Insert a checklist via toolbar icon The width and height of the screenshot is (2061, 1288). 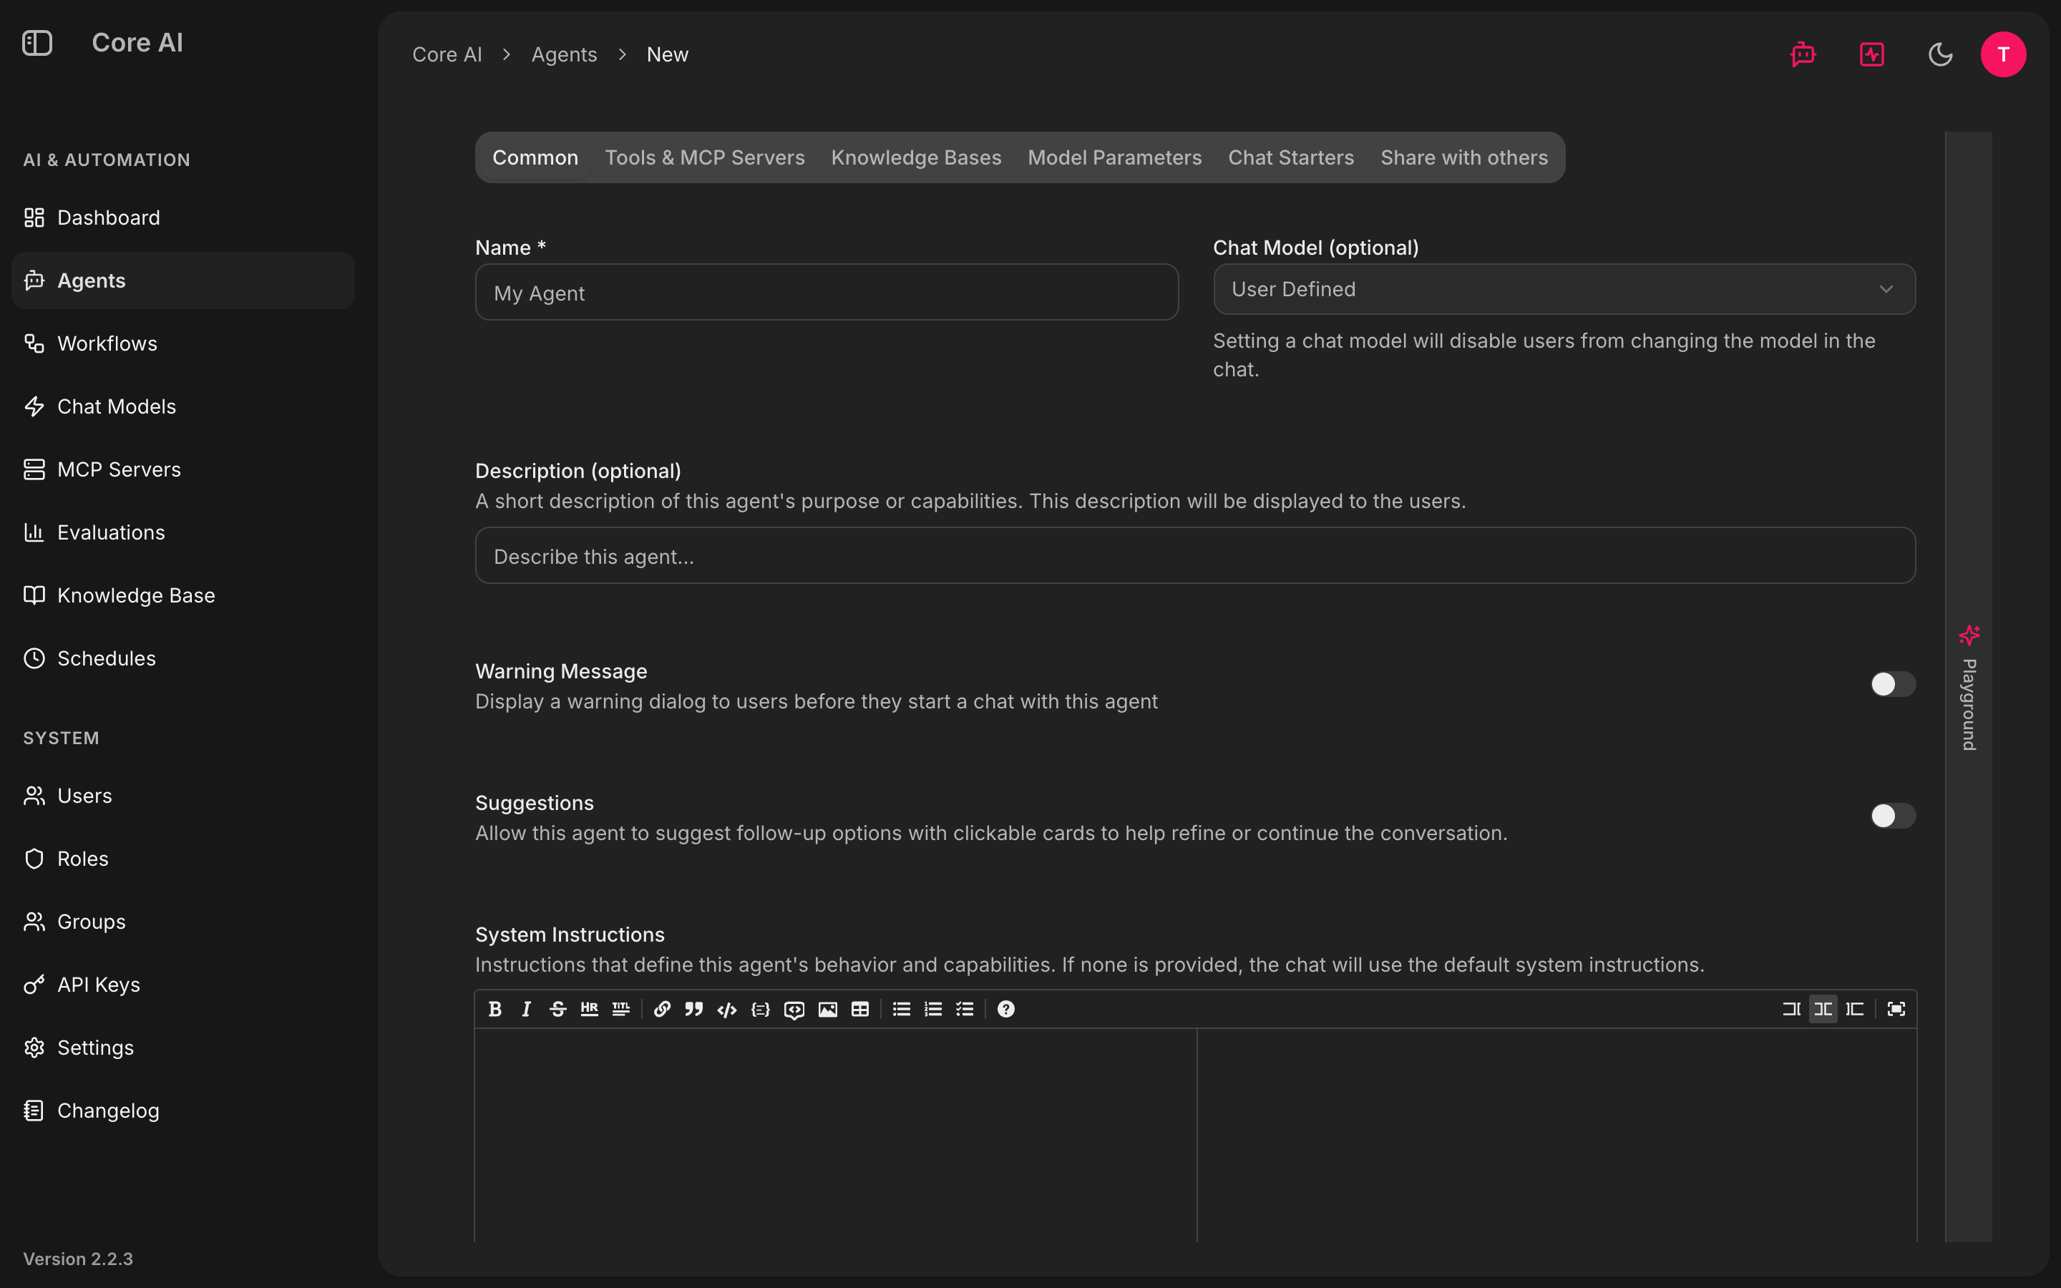point(965,1009)
